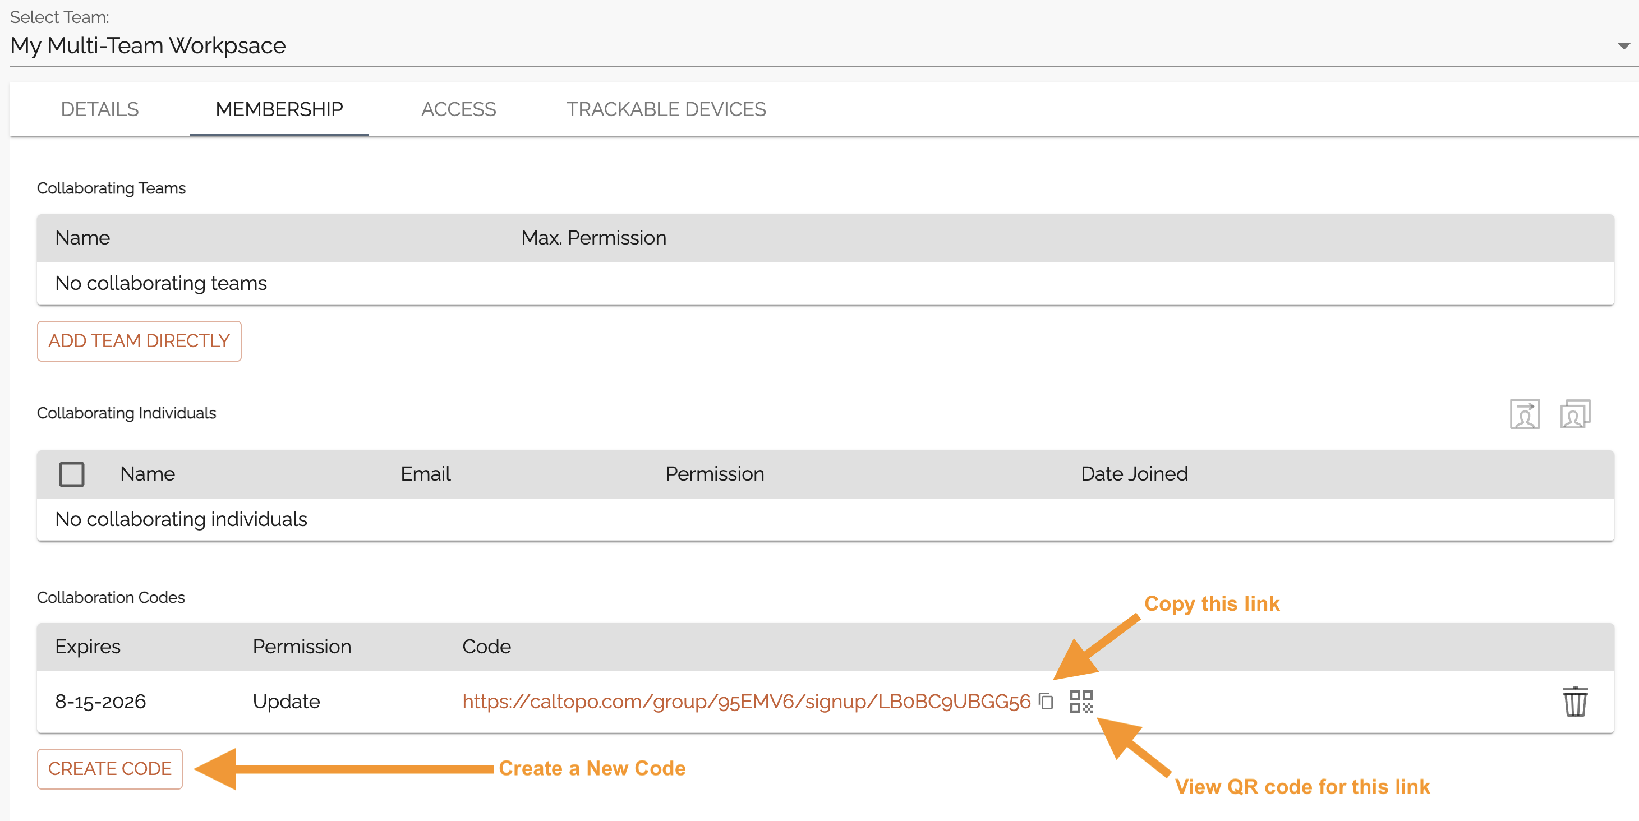
Task: Go to the Trackable Devices tab
Action: pos(666,109)
